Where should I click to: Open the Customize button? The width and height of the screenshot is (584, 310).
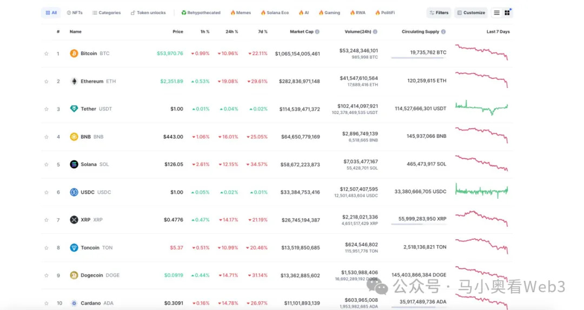[x=471, y=12]
